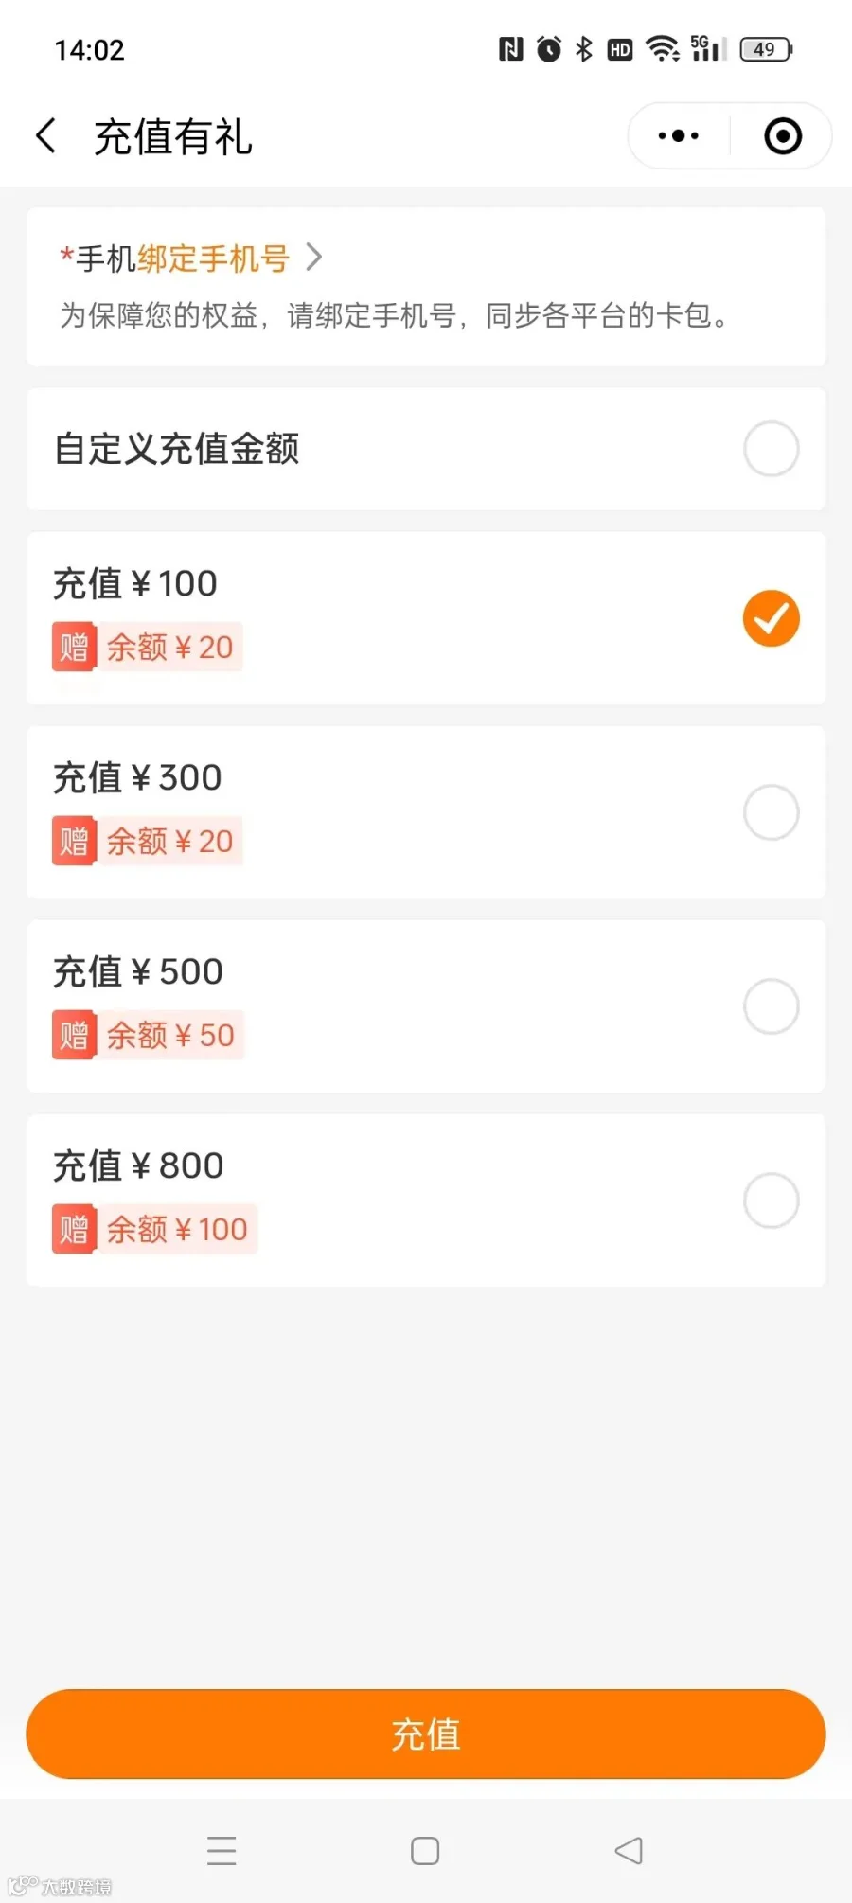Tap the chevron beside 绑定手机号
The height and width of the screenshot is (1903, 852).
coord(314,257)
